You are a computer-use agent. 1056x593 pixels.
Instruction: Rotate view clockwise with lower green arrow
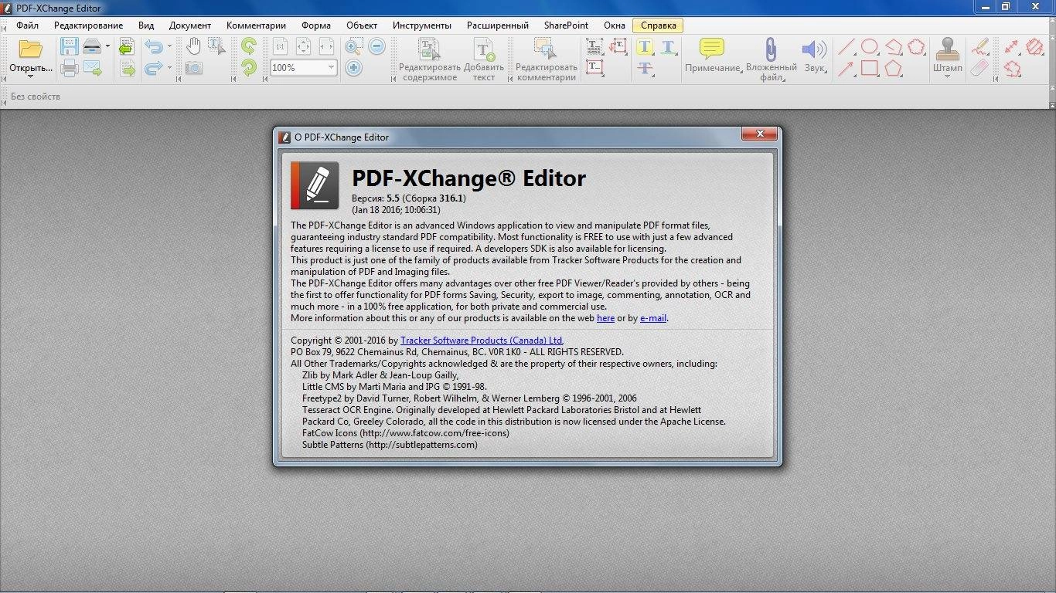tap(248, 68)
